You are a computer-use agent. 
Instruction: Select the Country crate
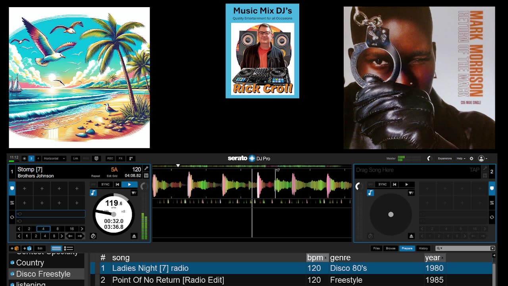click(x=46, y=263)
